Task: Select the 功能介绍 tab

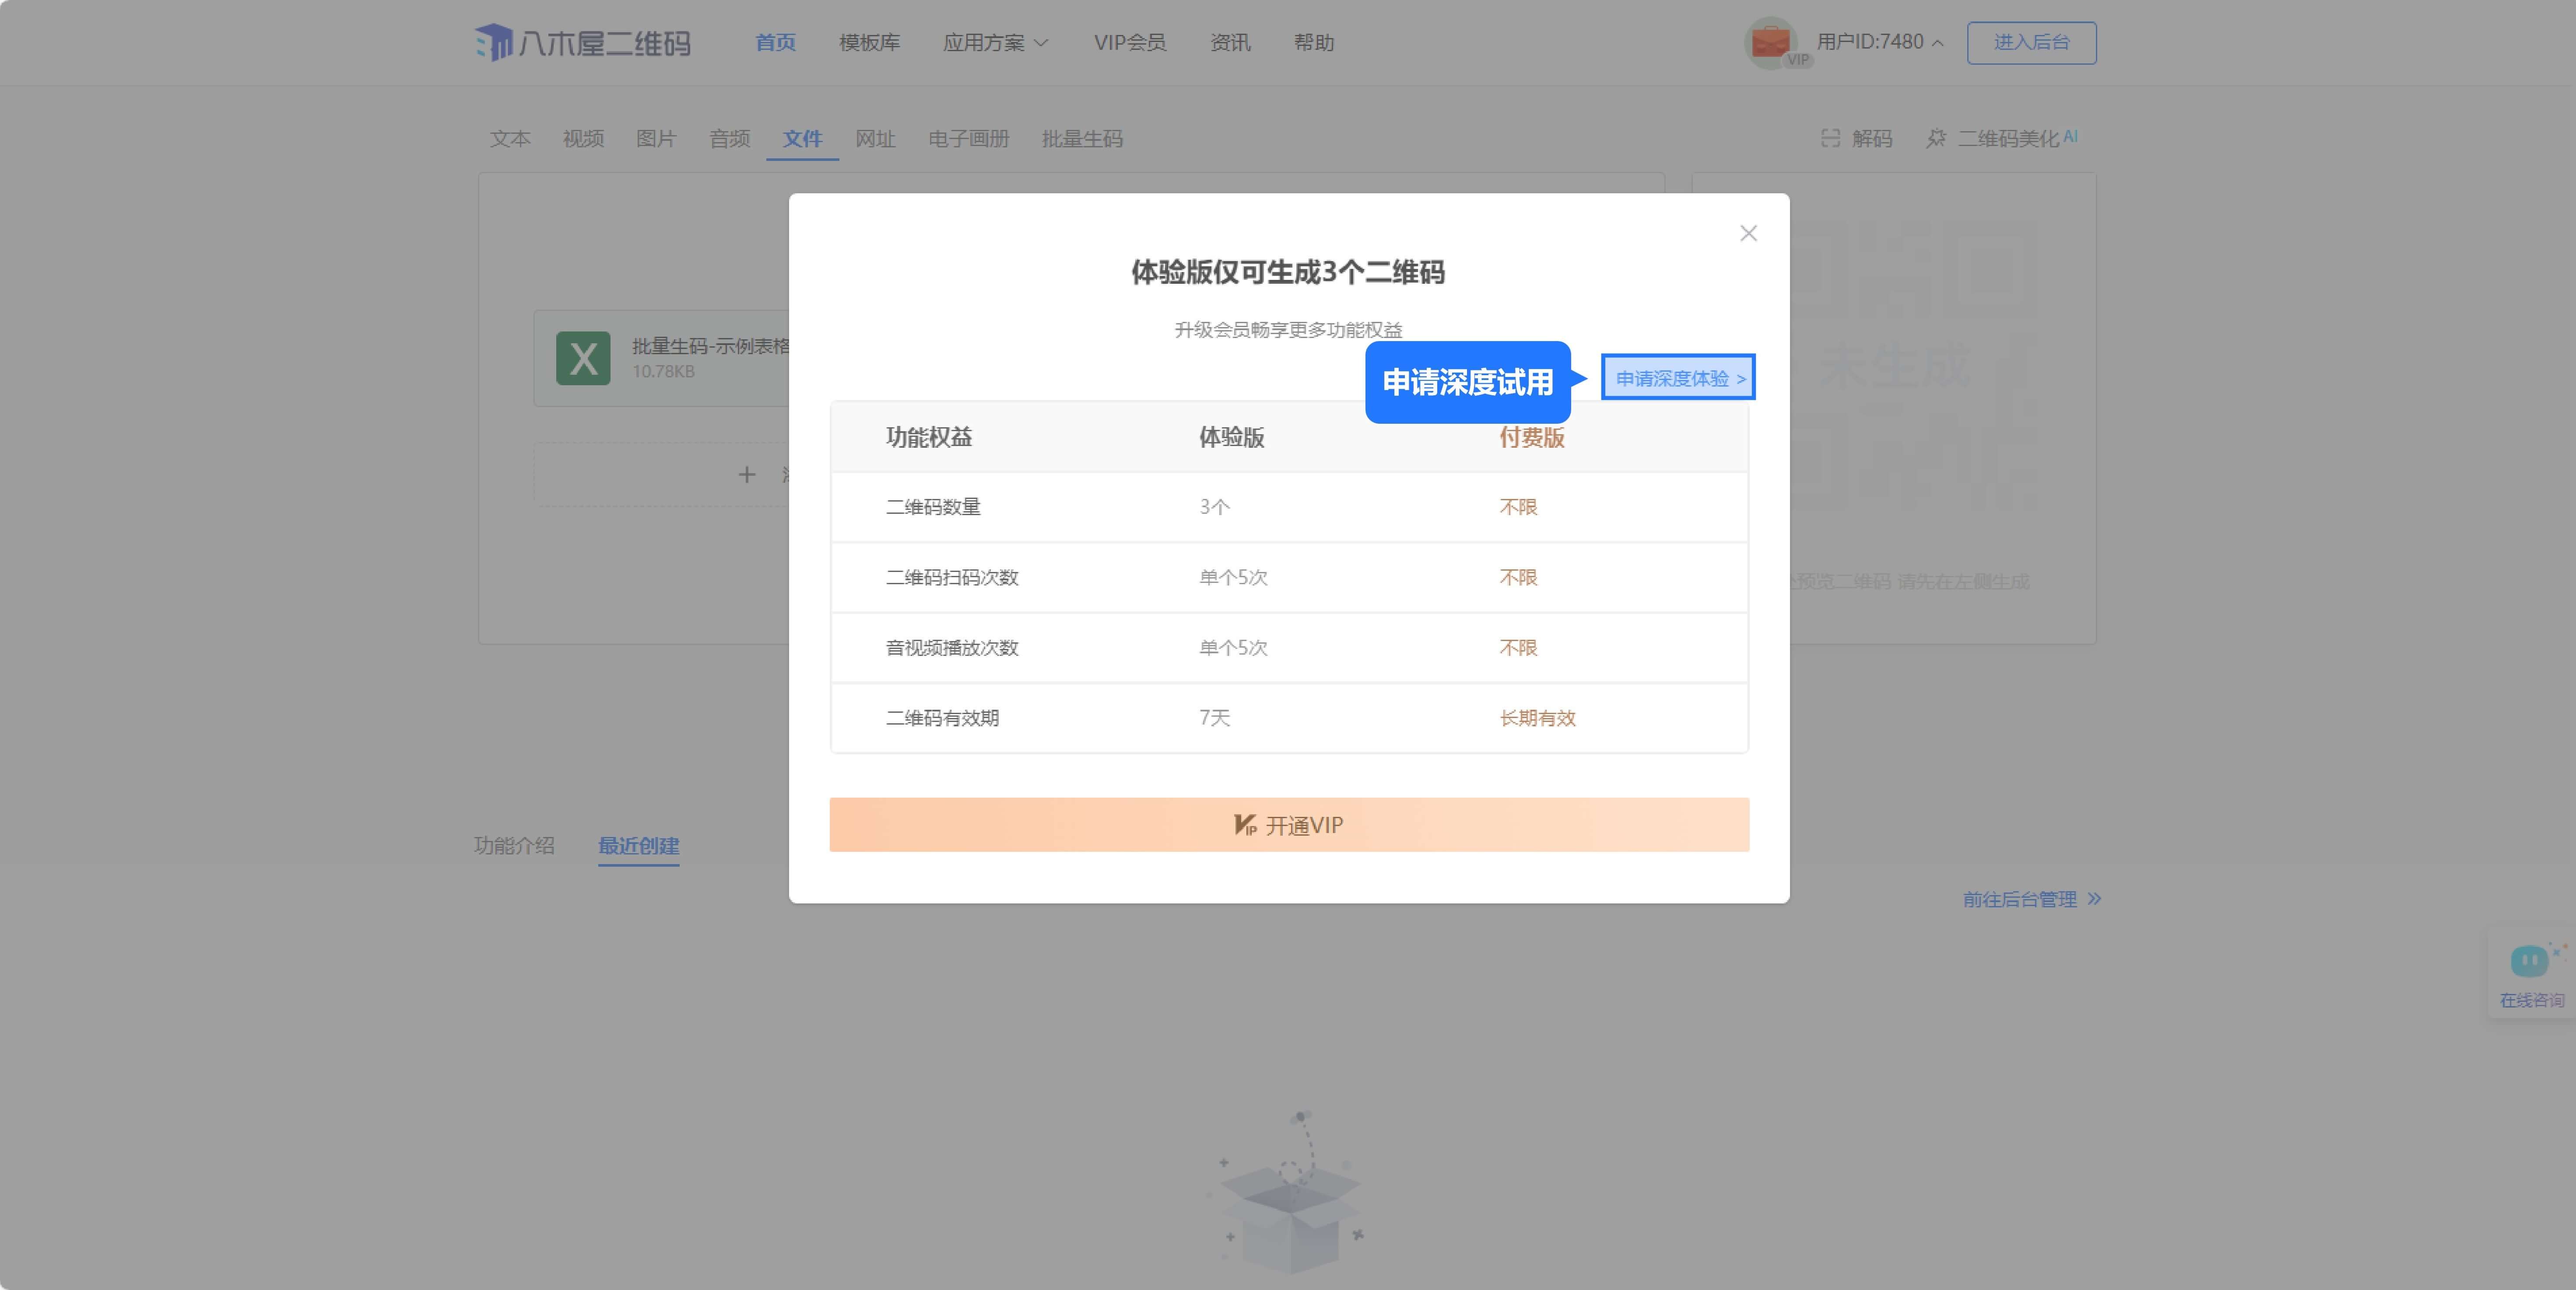Action: pos(514,845)
